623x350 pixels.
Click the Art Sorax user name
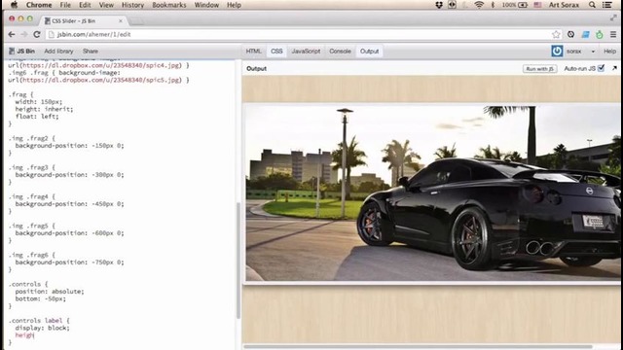click(x=564, y=5)
